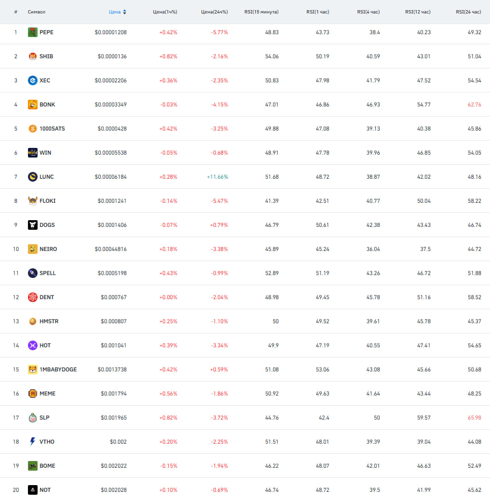Open the LUNC symbol link
490x501 pixels.
pyautogui.click(x=47, y=177)
